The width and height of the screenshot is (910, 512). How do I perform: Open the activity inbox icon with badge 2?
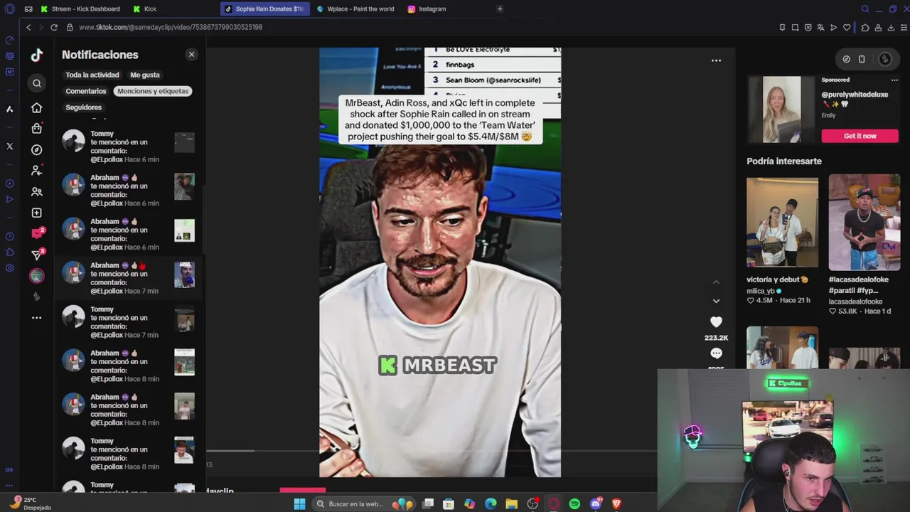click(38, 233)
